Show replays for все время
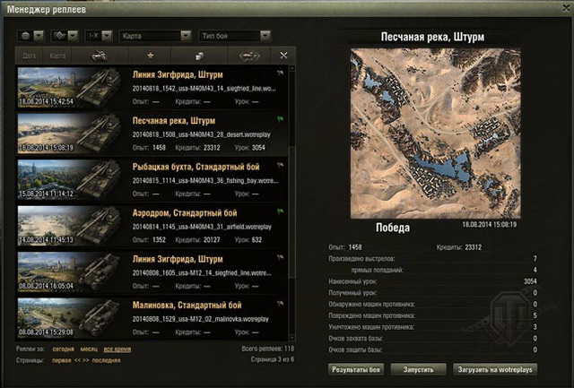The height and width of the screenshot is (388, 574). point(117,349)
